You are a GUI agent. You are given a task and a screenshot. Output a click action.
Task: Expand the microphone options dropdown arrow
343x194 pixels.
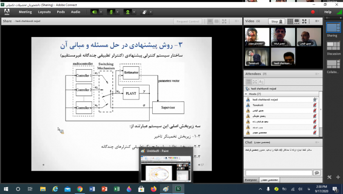pos(117,12)
